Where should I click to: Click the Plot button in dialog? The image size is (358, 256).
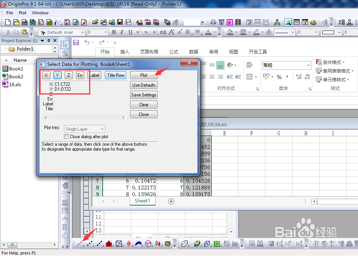[144, 75]
